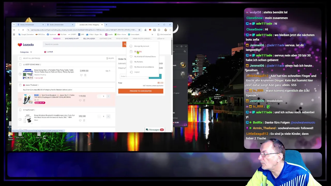Expand the Categories dropdown
The width and height of the screenshot is (331, 186).
pyautogui.click(x=26, y=52)
